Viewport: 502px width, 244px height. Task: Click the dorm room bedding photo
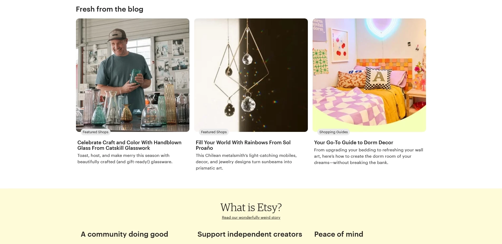click(369, 75)
